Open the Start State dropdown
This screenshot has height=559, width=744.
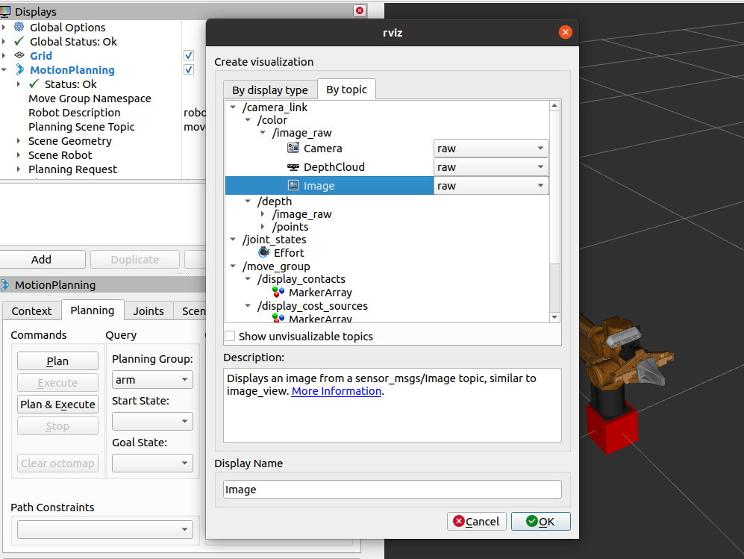click(152, 422)
